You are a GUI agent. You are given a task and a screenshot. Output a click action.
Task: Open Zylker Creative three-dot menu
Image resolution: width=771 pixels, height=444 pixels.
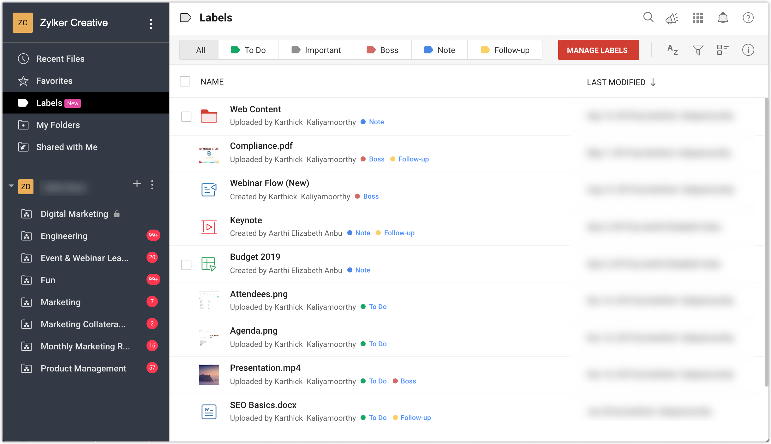[151, 24]
